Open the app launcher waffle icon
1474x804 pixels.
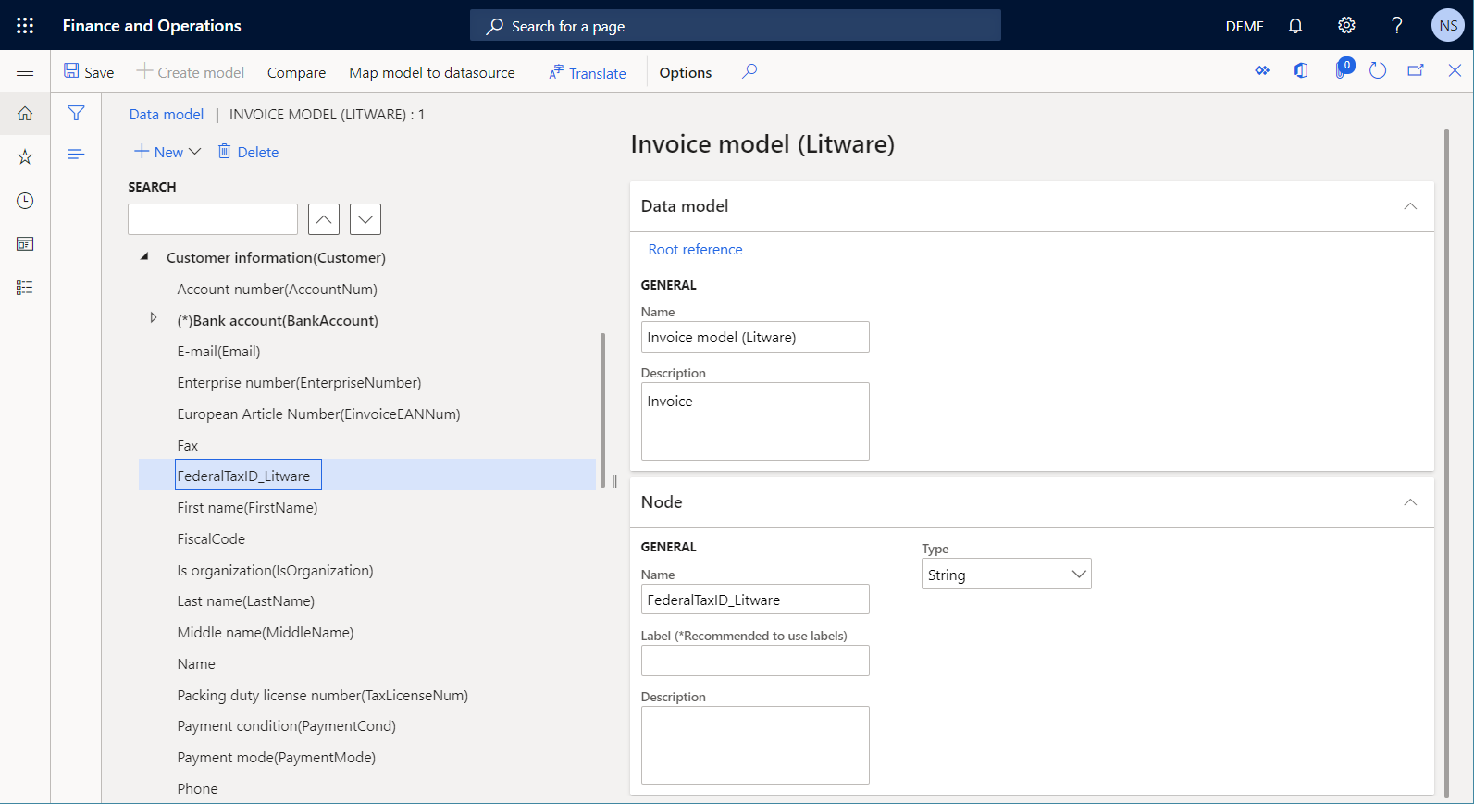pos(25,26)
